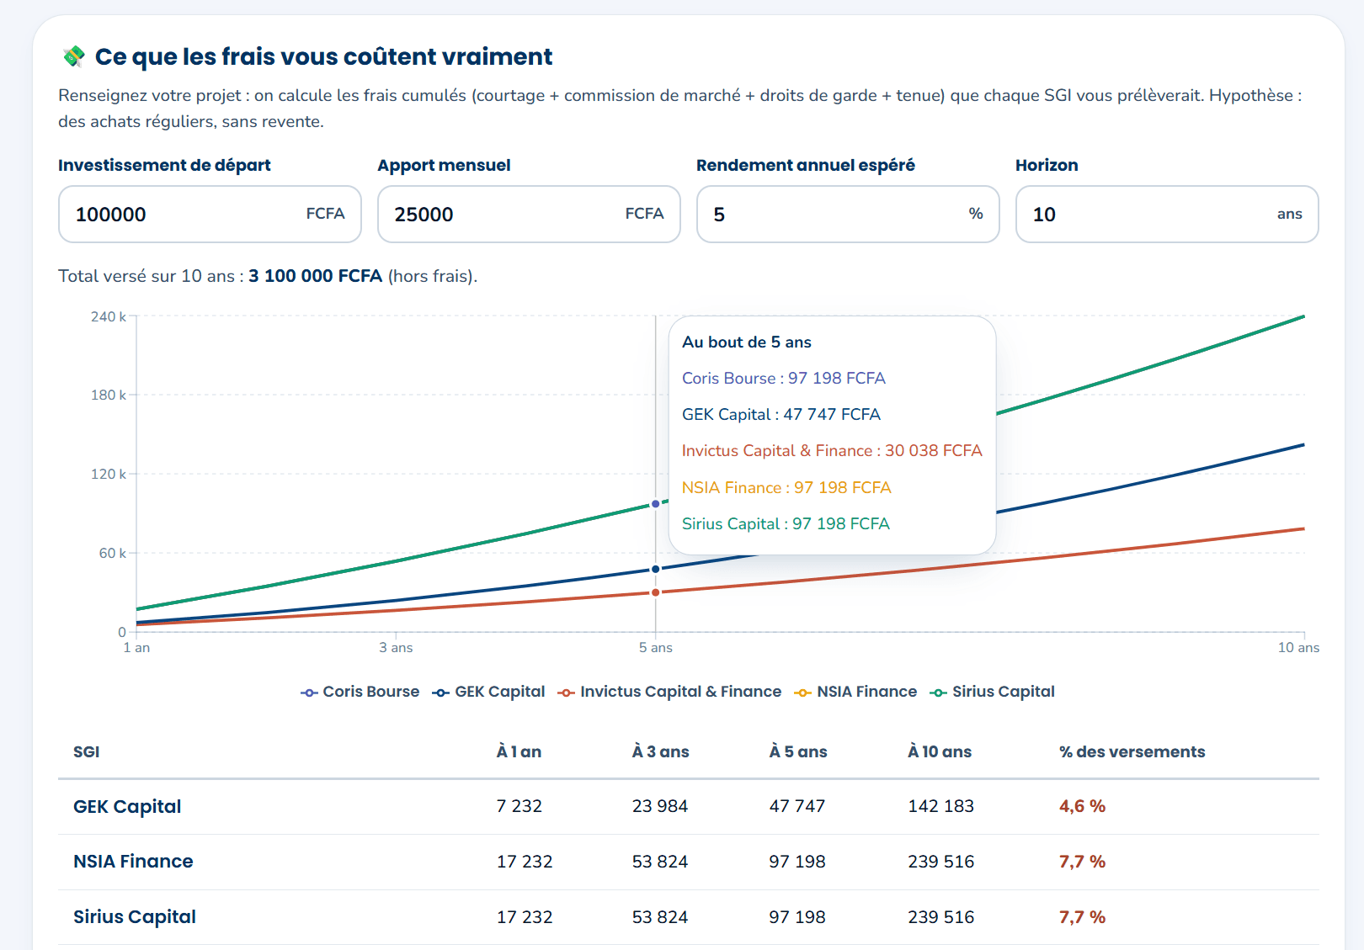Click the '3 ans' axis label
The width and height of the screenshot is (1364, 950).
(x=396, y=648)
